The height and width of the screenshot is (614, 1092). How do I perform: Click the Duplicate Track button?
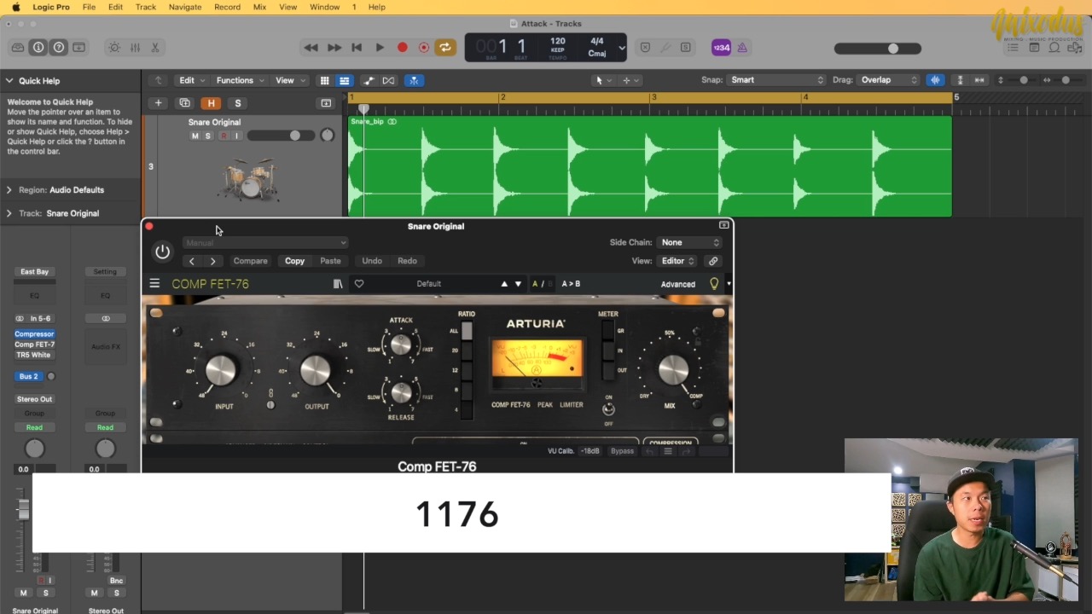[x=184, y=103]
